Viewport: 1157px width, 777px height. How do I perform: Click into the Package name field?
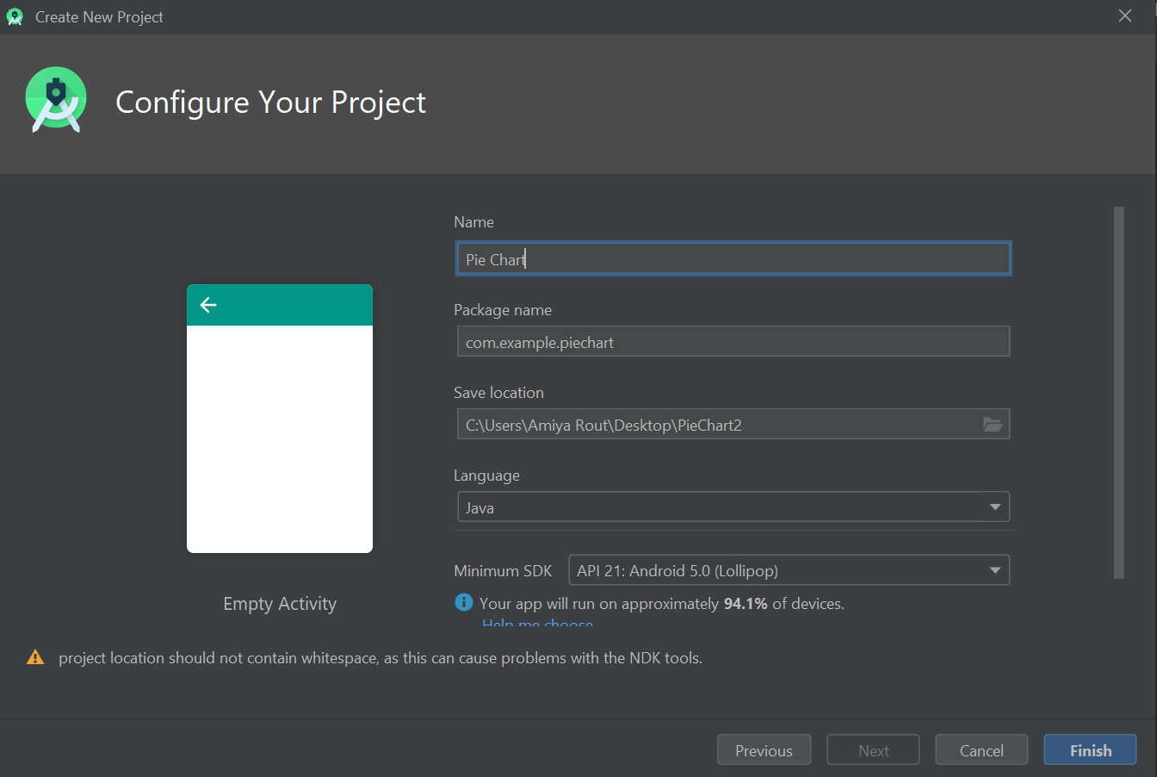(733, 342)
